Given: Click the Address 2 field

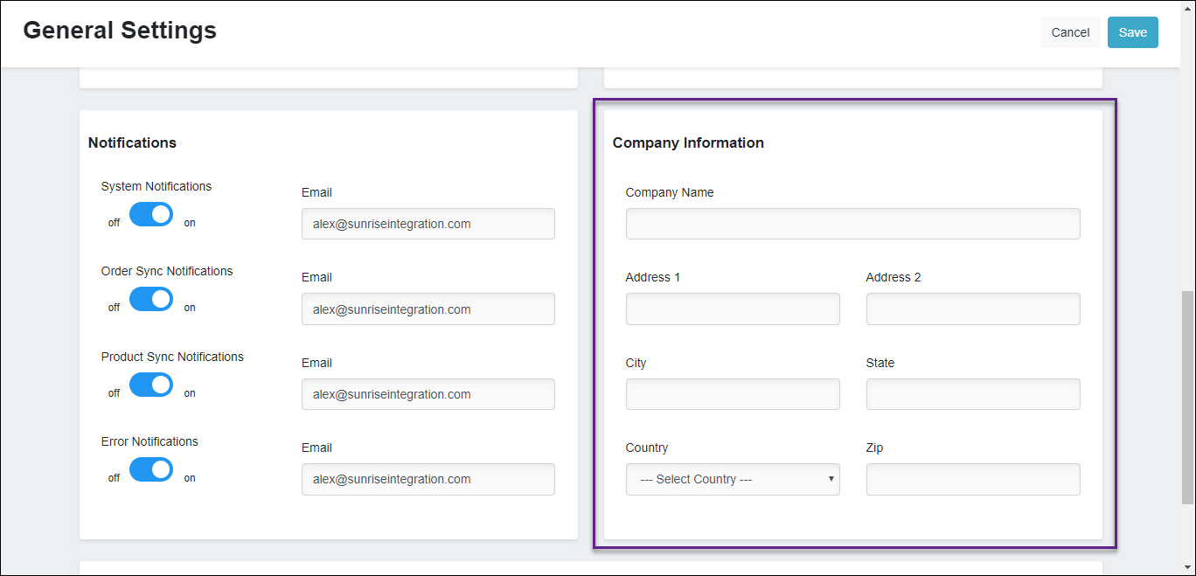Looking at the screenshot, I should [972, 309].
